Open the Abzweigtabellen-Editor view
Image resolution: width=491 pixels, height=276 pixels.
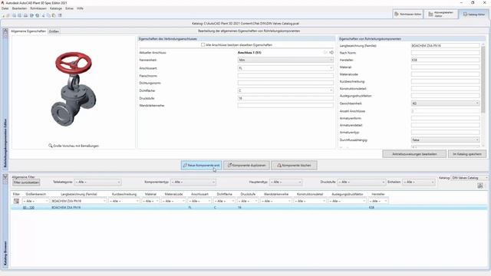441,14
